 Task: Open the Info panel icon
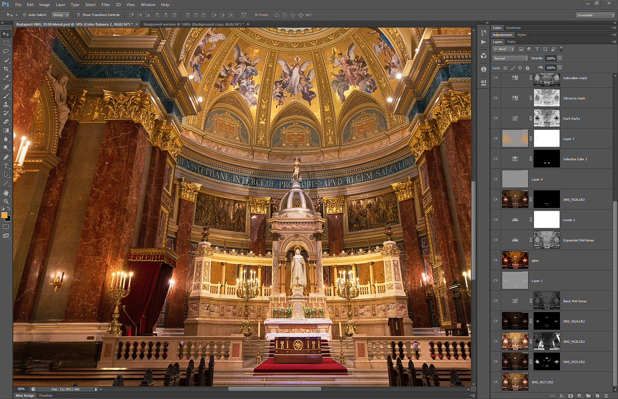(484, 69)
